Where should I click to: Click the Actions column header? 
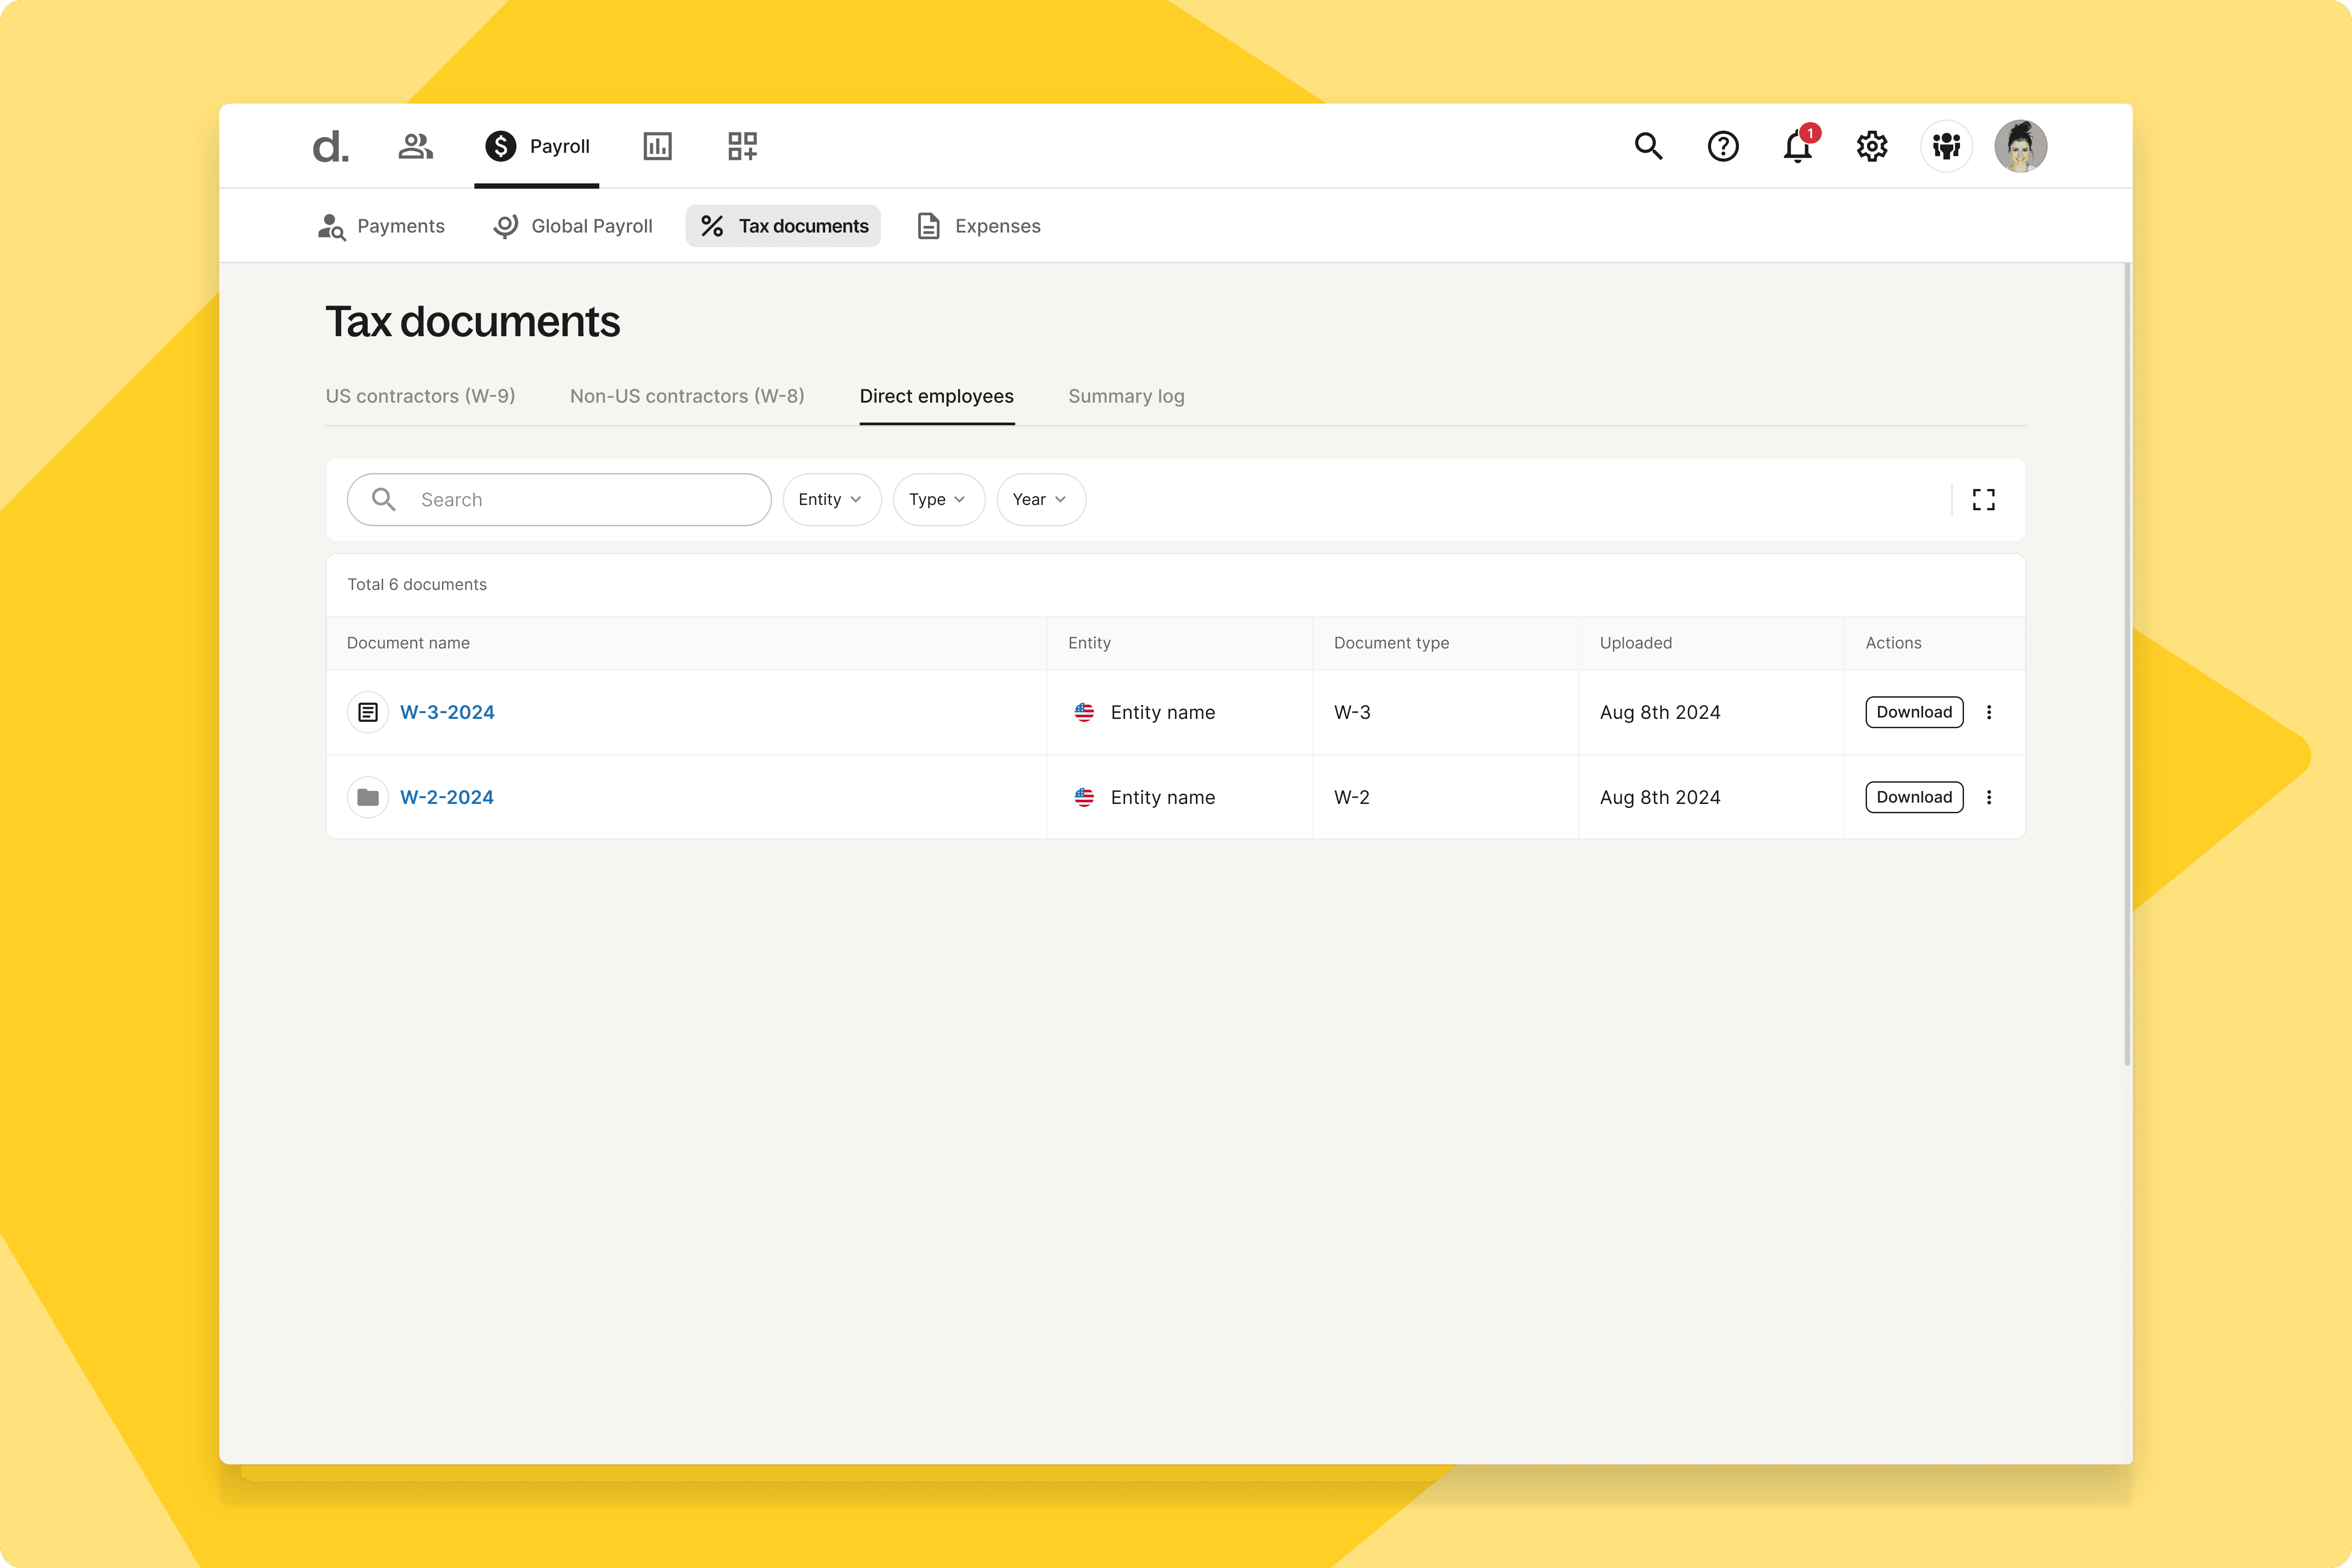[x=1893, y=643]
